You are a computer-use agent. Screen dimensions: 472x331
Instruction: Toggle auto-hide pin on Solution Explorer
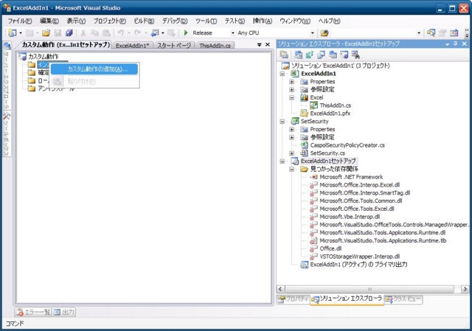click(456, 44)
